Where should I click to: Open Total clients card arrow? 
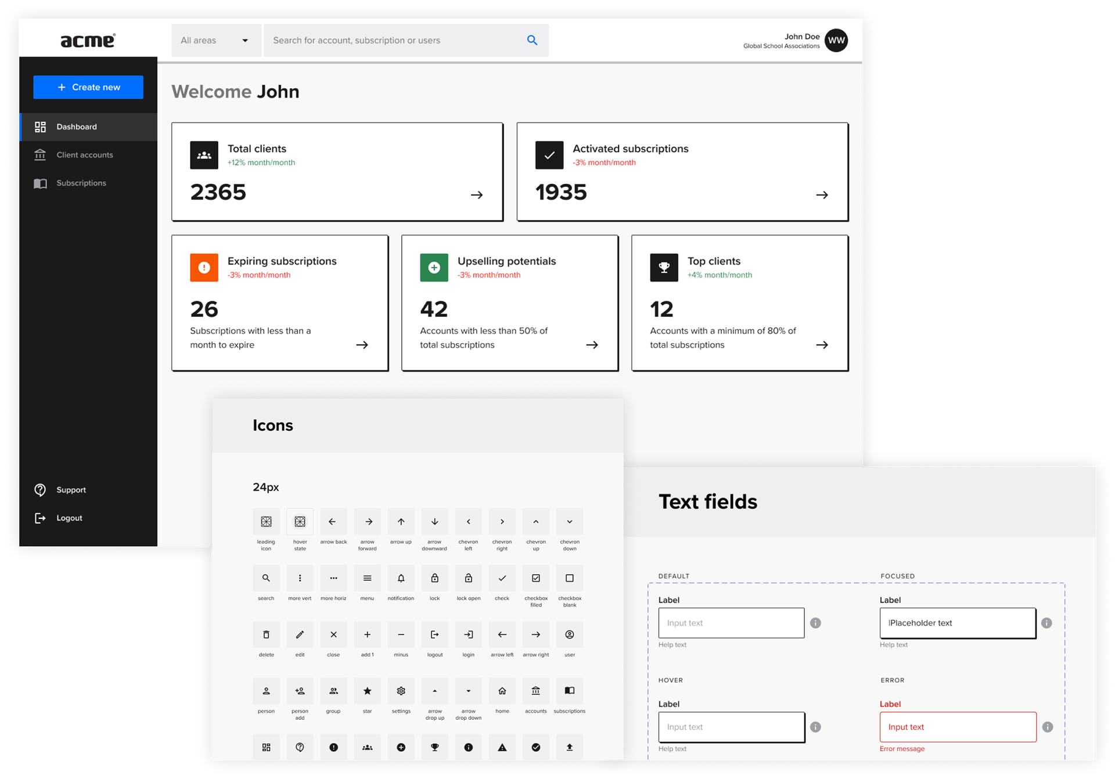[x=477, y=195]
